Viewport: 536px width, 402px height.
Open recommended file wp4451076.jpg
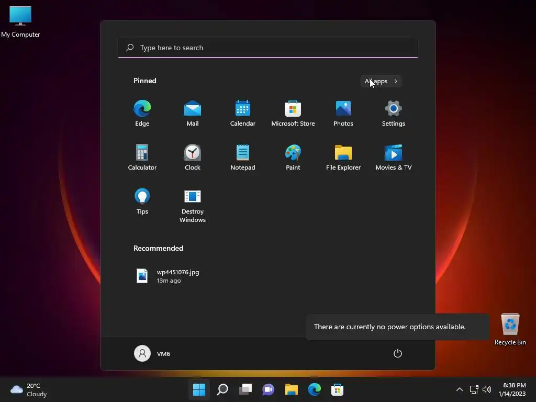pos(167,276)
